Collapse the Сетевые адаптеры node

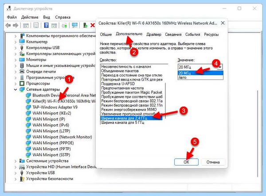coord(16,89)
